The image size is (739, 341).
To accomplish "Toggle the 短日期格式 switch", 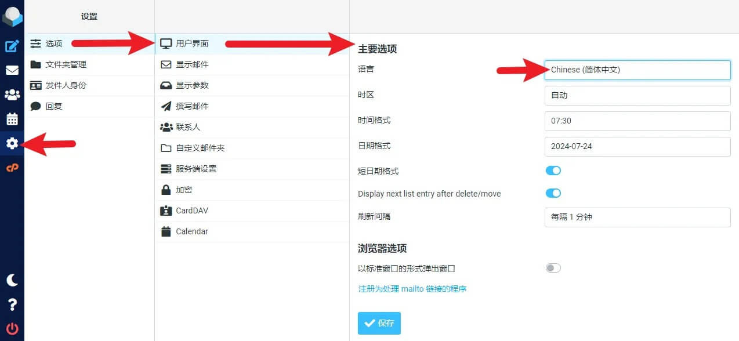I will coord(553,170).
